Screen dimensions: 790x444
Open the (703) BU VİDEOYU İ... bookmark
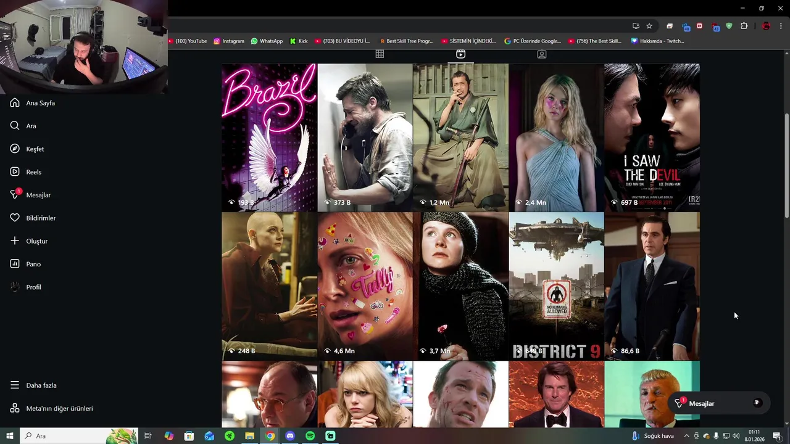pyautogui.click(x=342, y=41)
